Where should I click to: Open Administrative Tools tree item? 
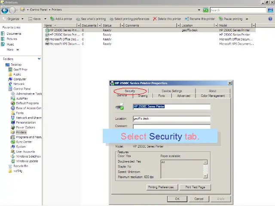(x=29, y=94)
